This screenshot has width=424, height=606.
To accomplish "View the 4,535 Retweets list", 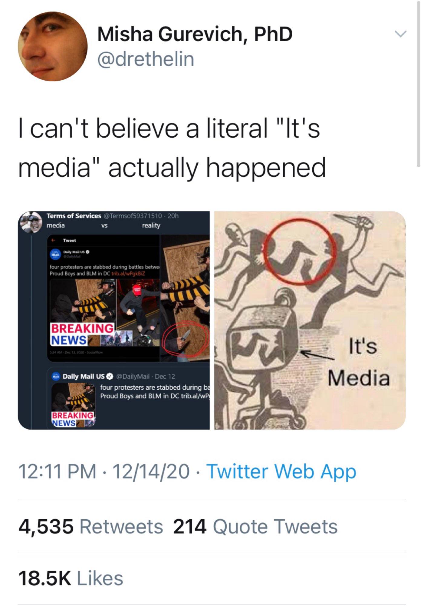I will (91, 526).
